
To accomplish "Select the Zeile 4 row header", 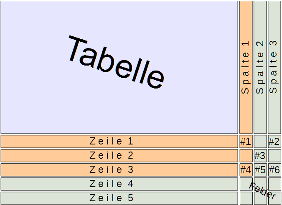I will click(119, 184).
